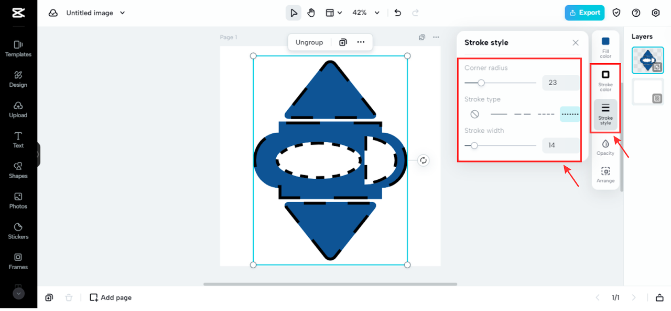The height and width of the screenshot is (311, 671).
Task: Open the Text tool panel
Action: (x=18, y=140)
